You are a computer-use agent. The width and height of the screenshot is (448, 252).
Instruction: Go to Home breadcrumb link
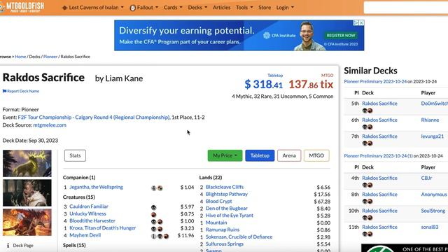(20, 57)
